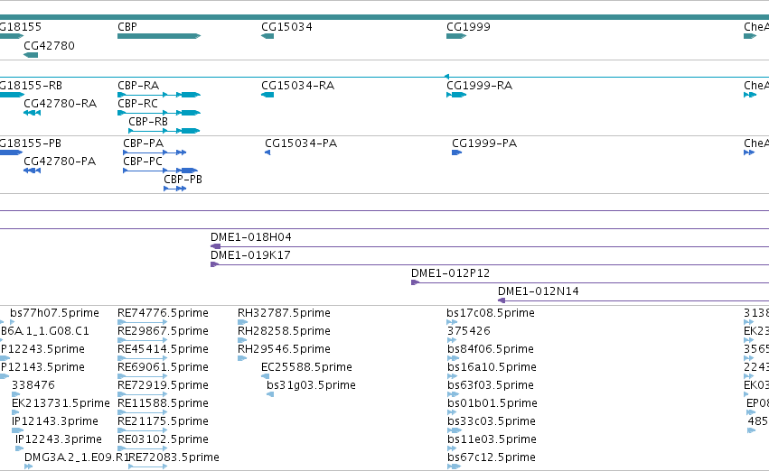Click the CBP-RC transcript glyph
Image resolution: width=769 pixels, height=471 pixels.
[x=159, y=113]
